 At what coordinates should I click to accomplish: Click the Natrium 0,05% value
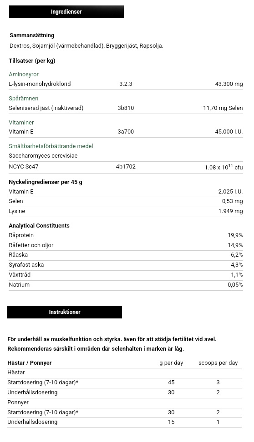click(x=235, y=285)
